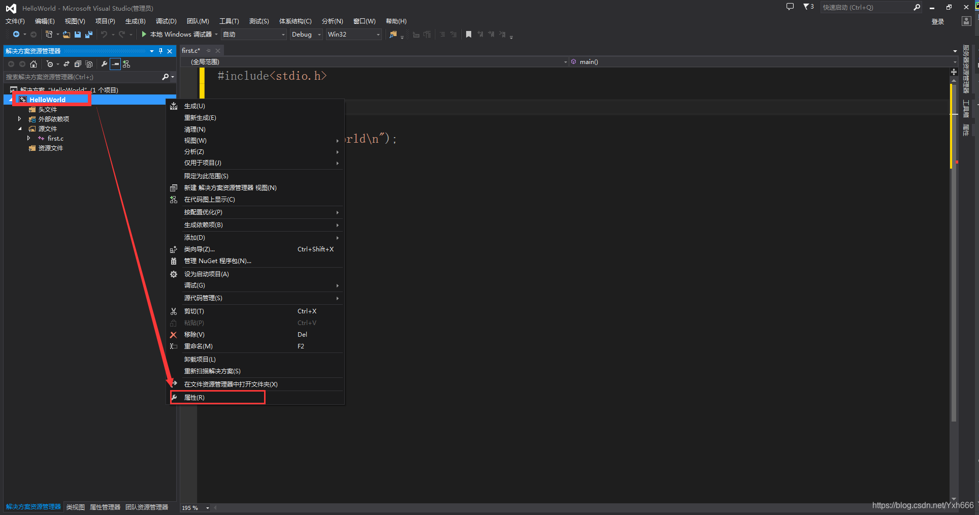Choose 设为启动项目(A) in context menu
979x515 pixels.
[256, 274]
